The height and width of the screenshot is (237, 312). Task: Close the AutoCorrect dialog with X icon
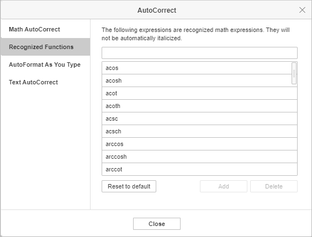click(302, 10)
